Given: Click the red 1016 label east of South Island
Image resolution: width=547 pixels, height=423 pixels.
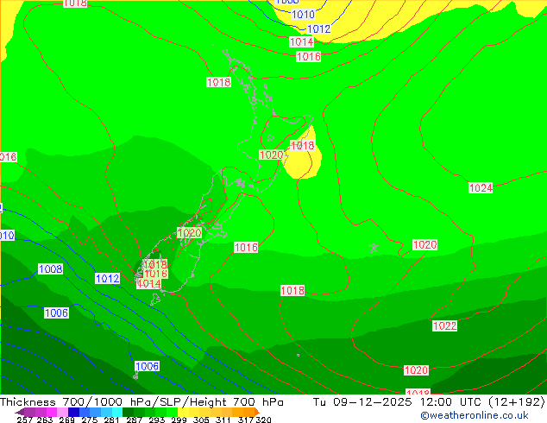Looking at the screenshot, I should point(246,248).
